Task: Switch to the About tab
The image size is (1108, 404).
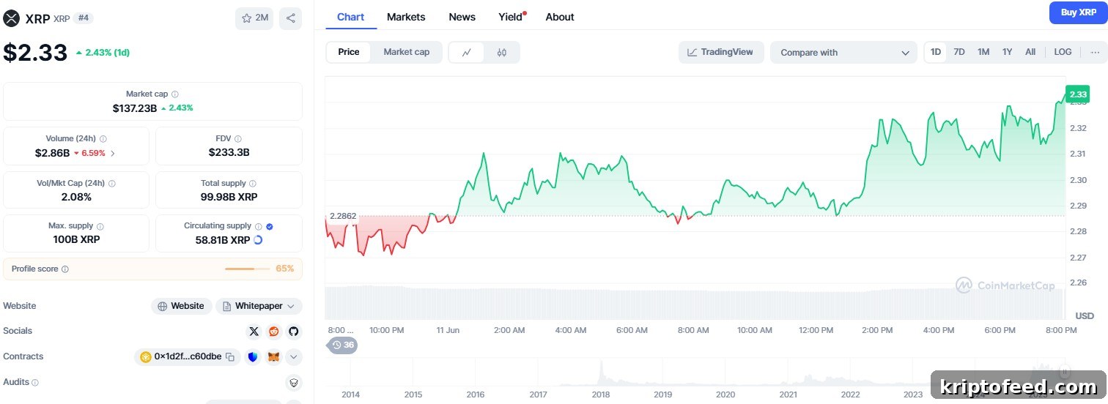Action: pos(560,17)
